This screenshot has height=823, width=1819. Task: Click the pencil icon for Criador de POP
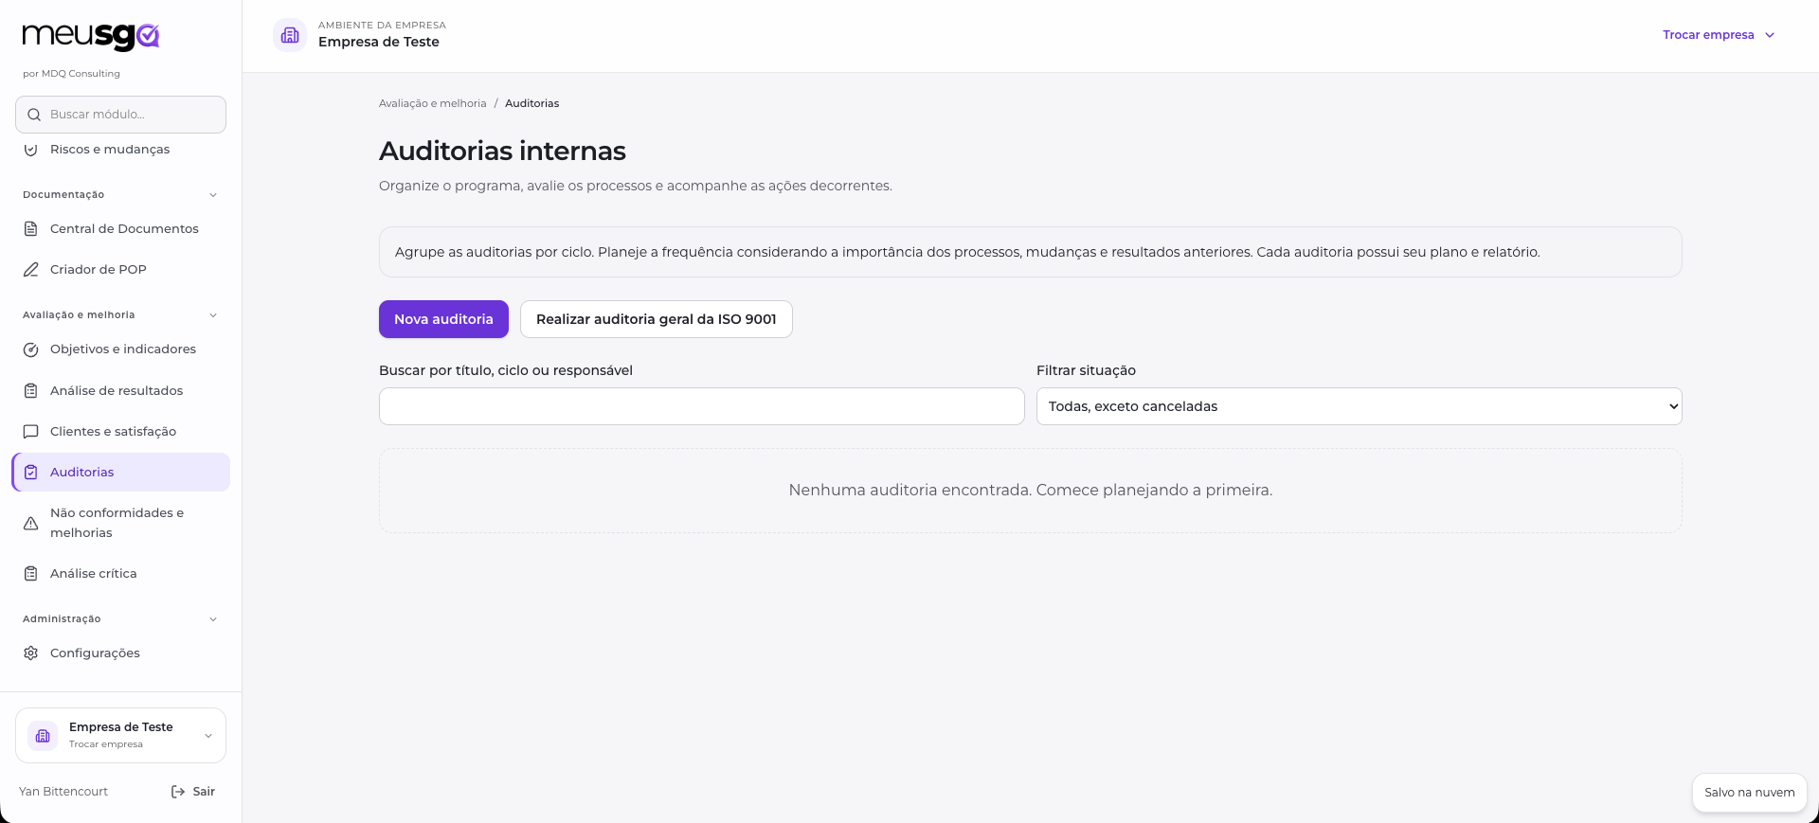(31, 270)
